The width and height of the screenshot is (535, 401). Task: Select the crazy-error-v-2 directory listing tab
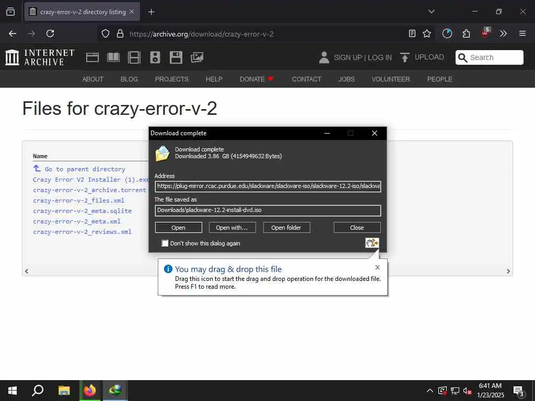(x=83, y=12)
